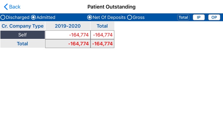Show OP patients only
This screenshot has width=223, height=125.
[x=214, y=17]
